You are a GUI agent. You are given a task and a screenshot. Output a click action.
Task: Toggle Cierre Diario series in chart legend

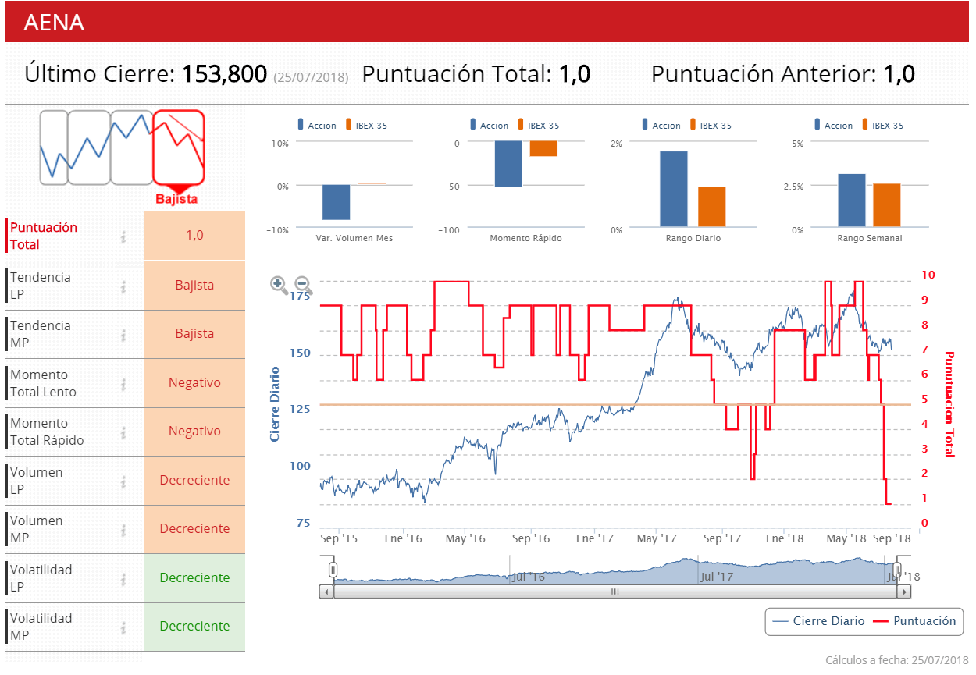[818, 621]
